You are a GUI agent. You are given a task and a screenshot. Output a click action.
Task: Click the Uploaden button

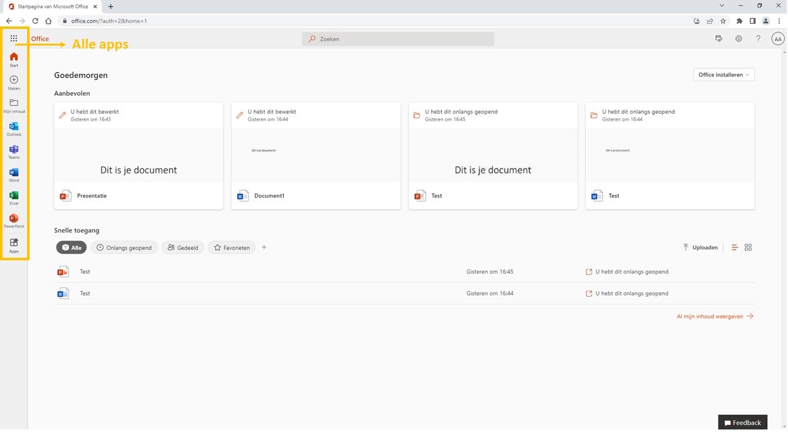pyautogui.click(x=700, y=247)
